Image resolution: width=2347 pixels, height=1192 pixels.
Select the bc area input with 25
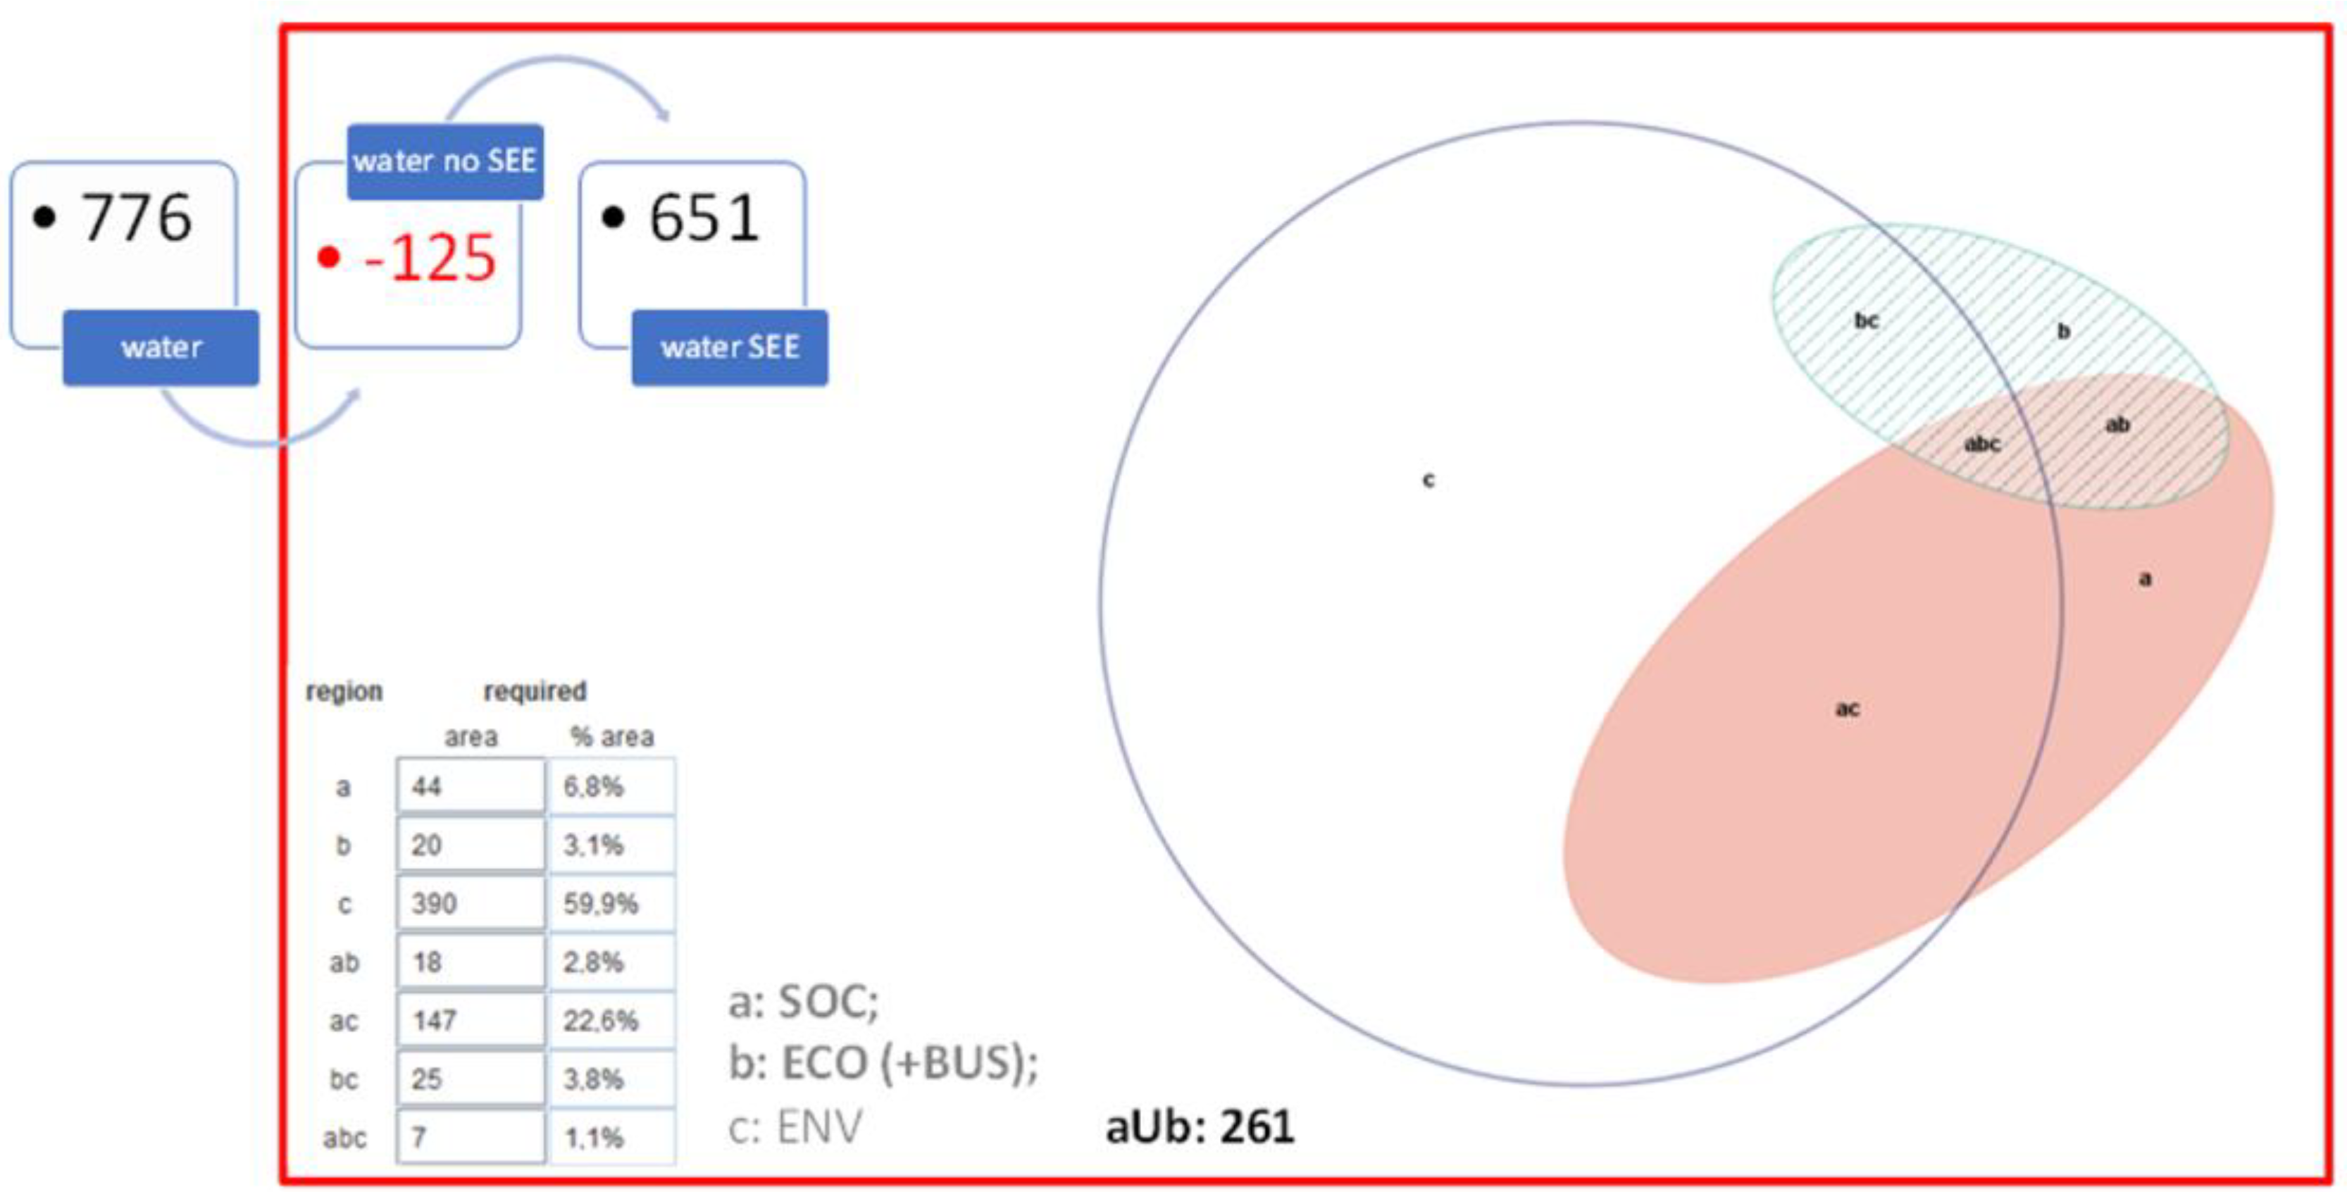pyautogui.click(x=470, y=1079)
